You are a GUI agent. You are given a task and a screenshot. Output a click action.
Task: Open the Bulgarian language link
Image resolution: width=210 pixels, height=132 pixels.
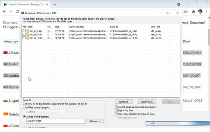point(14,100)
